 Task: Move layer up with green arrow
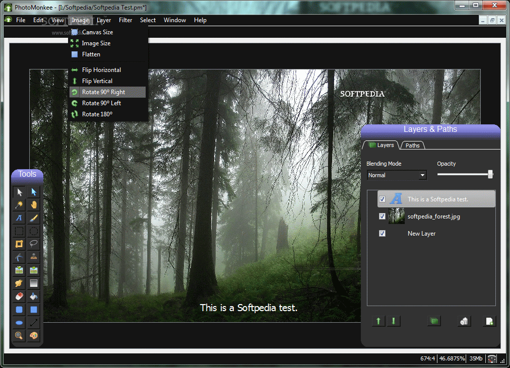point(378,321)
